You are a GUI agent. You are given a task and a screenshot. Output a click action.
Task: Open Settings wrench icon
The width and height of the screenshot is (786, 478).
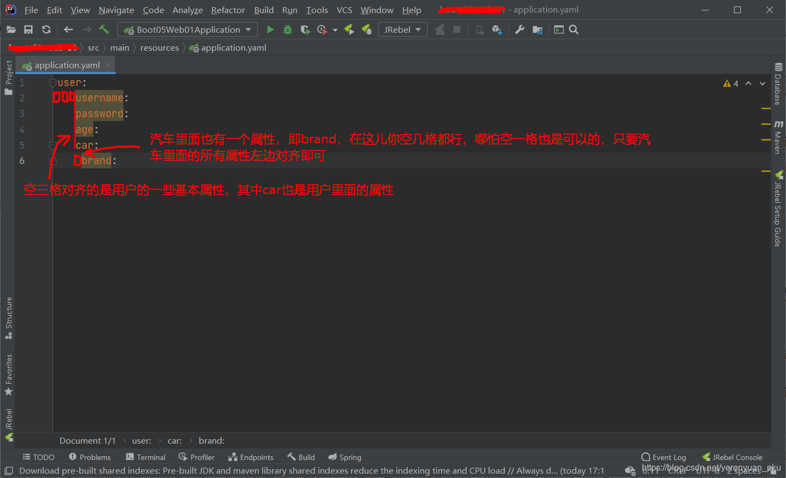coord(520,29)
